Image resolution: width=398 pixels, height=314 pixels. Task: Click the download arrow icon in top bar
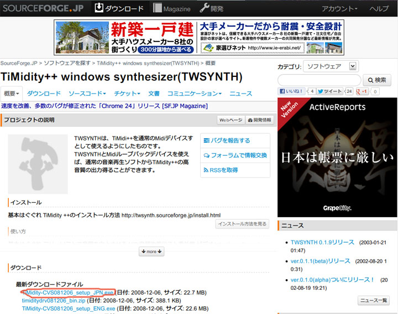tap(99, 8)
